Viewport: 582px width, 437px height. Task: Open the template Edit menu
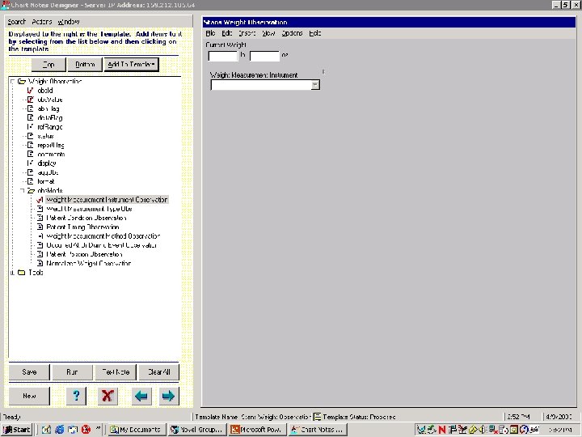point(227,33)
